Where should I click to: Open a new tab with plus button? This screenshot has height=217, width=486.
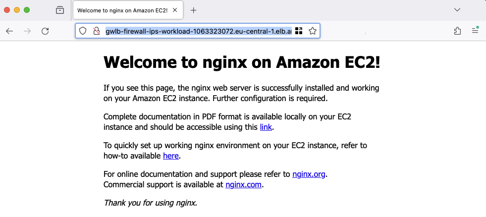194,10
